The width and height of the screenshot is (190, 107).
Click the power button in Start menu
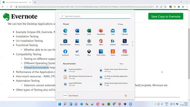126,96
